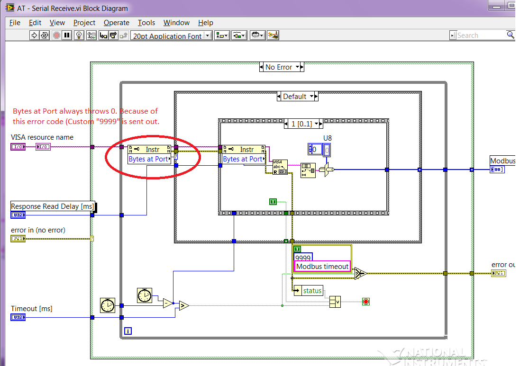Click the Search input field

480,36
